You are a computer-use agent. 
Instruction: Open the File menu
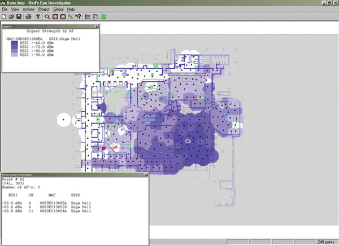point(5,10)
